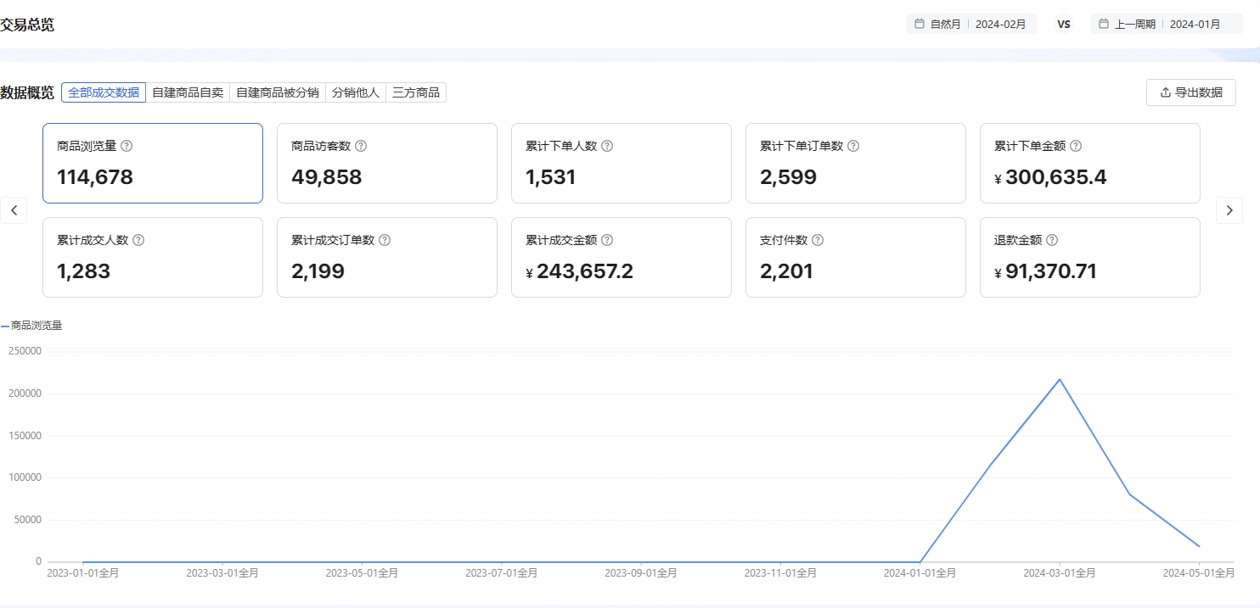Switch to the 自建商品自卖 tab
The height and width of the screenshot is (608, 1260).
(x=188, y=92)
